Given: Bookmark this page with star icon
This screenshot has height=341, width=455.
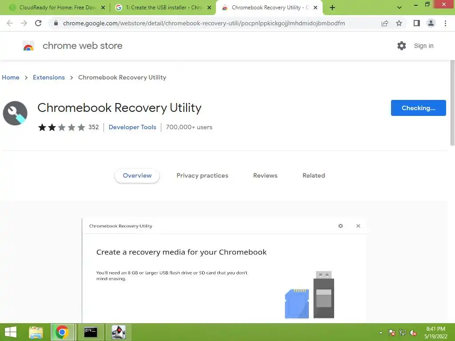Looking at the screenshot, I should tap(399, 23).
